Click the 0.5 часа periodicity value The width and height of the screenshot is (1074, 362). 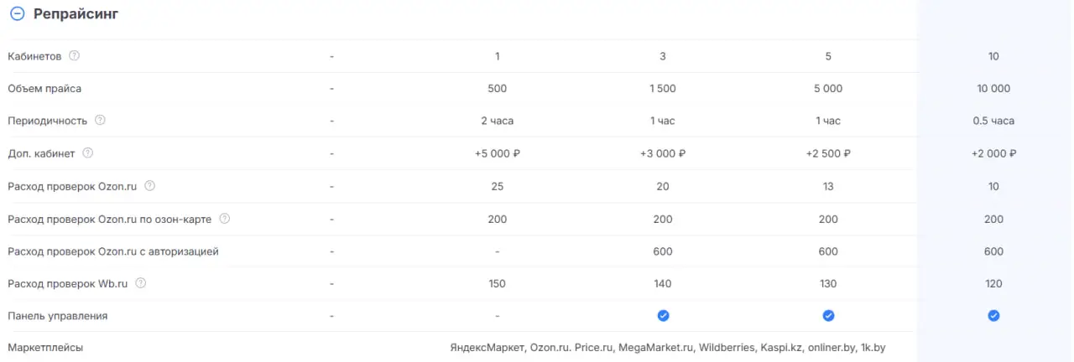[993, 121]
